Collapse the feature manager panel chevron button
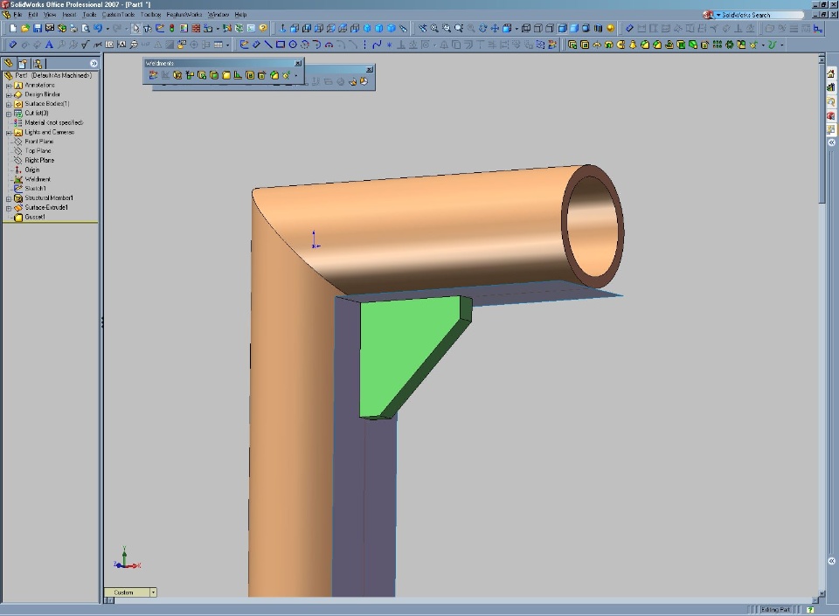The width and height of the screenshot is (839, 616). click(x=94, y=63)
